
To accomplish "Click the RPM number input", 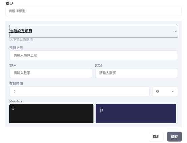I will (136, 73).
